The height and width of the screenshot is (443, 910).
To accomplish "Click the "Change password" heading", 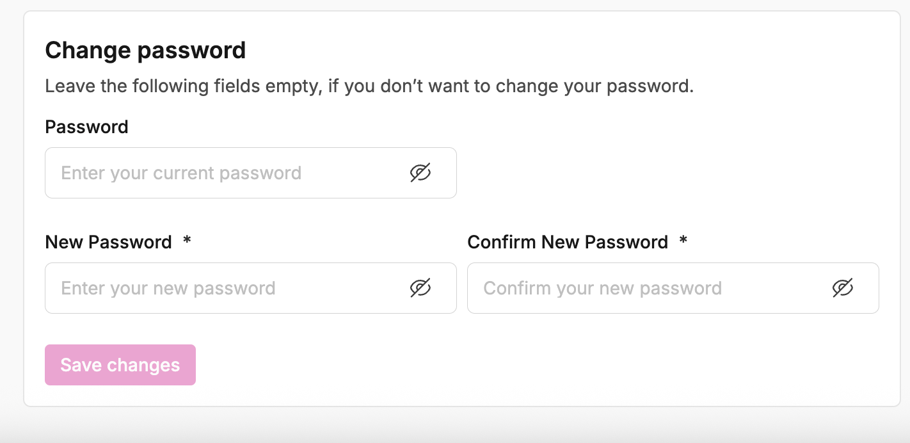I will click(x=145, y=50).
